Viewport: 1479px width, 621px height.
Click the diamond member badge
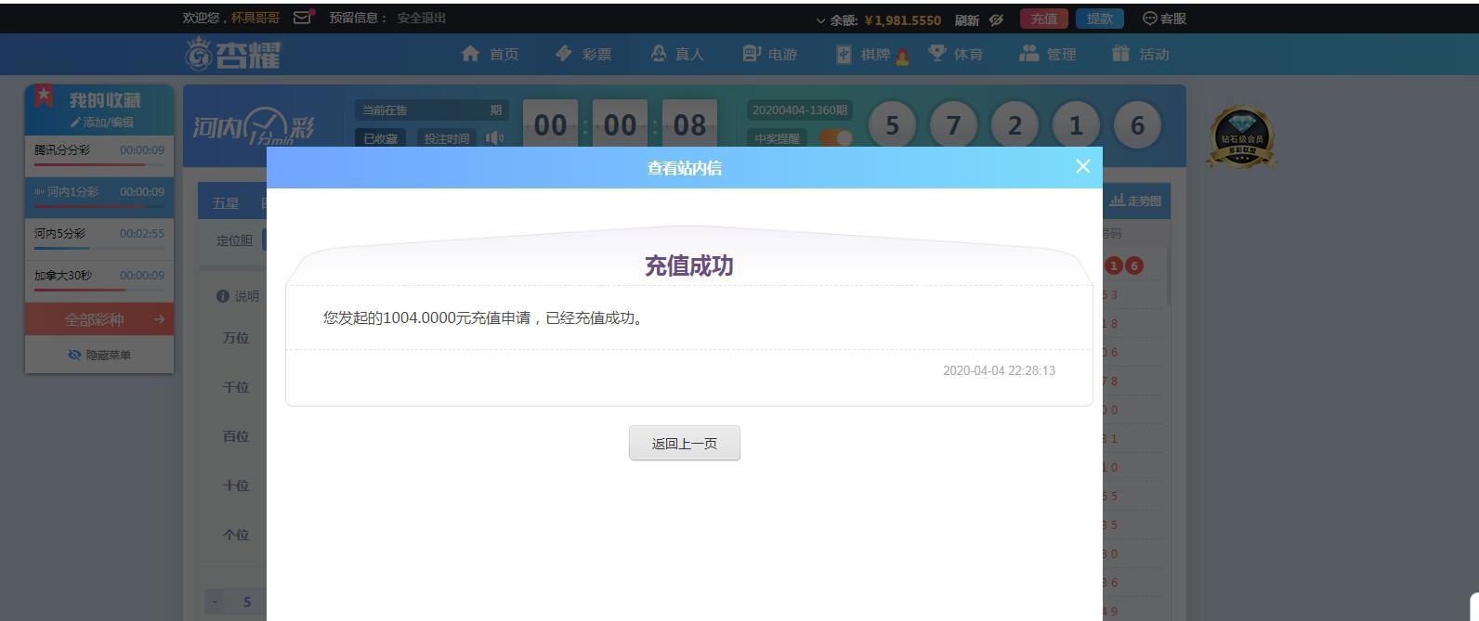[1241, 137]
